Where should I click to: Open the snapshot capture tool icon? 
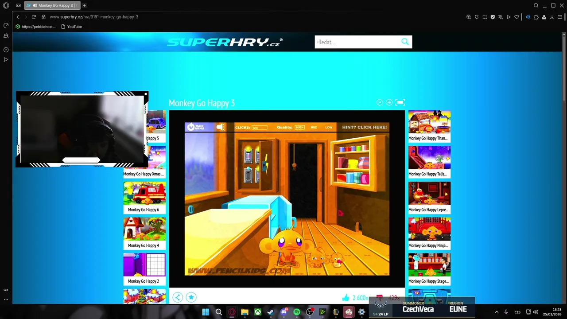tap(485, 17)
